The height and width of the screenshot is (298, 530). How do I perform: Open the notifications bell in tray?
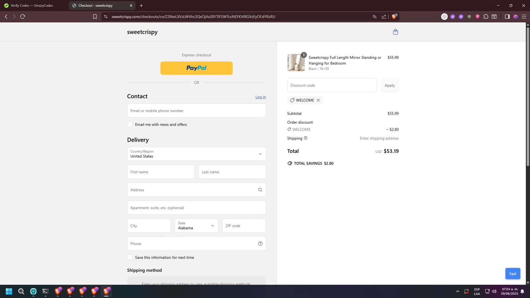click(522, 292)
